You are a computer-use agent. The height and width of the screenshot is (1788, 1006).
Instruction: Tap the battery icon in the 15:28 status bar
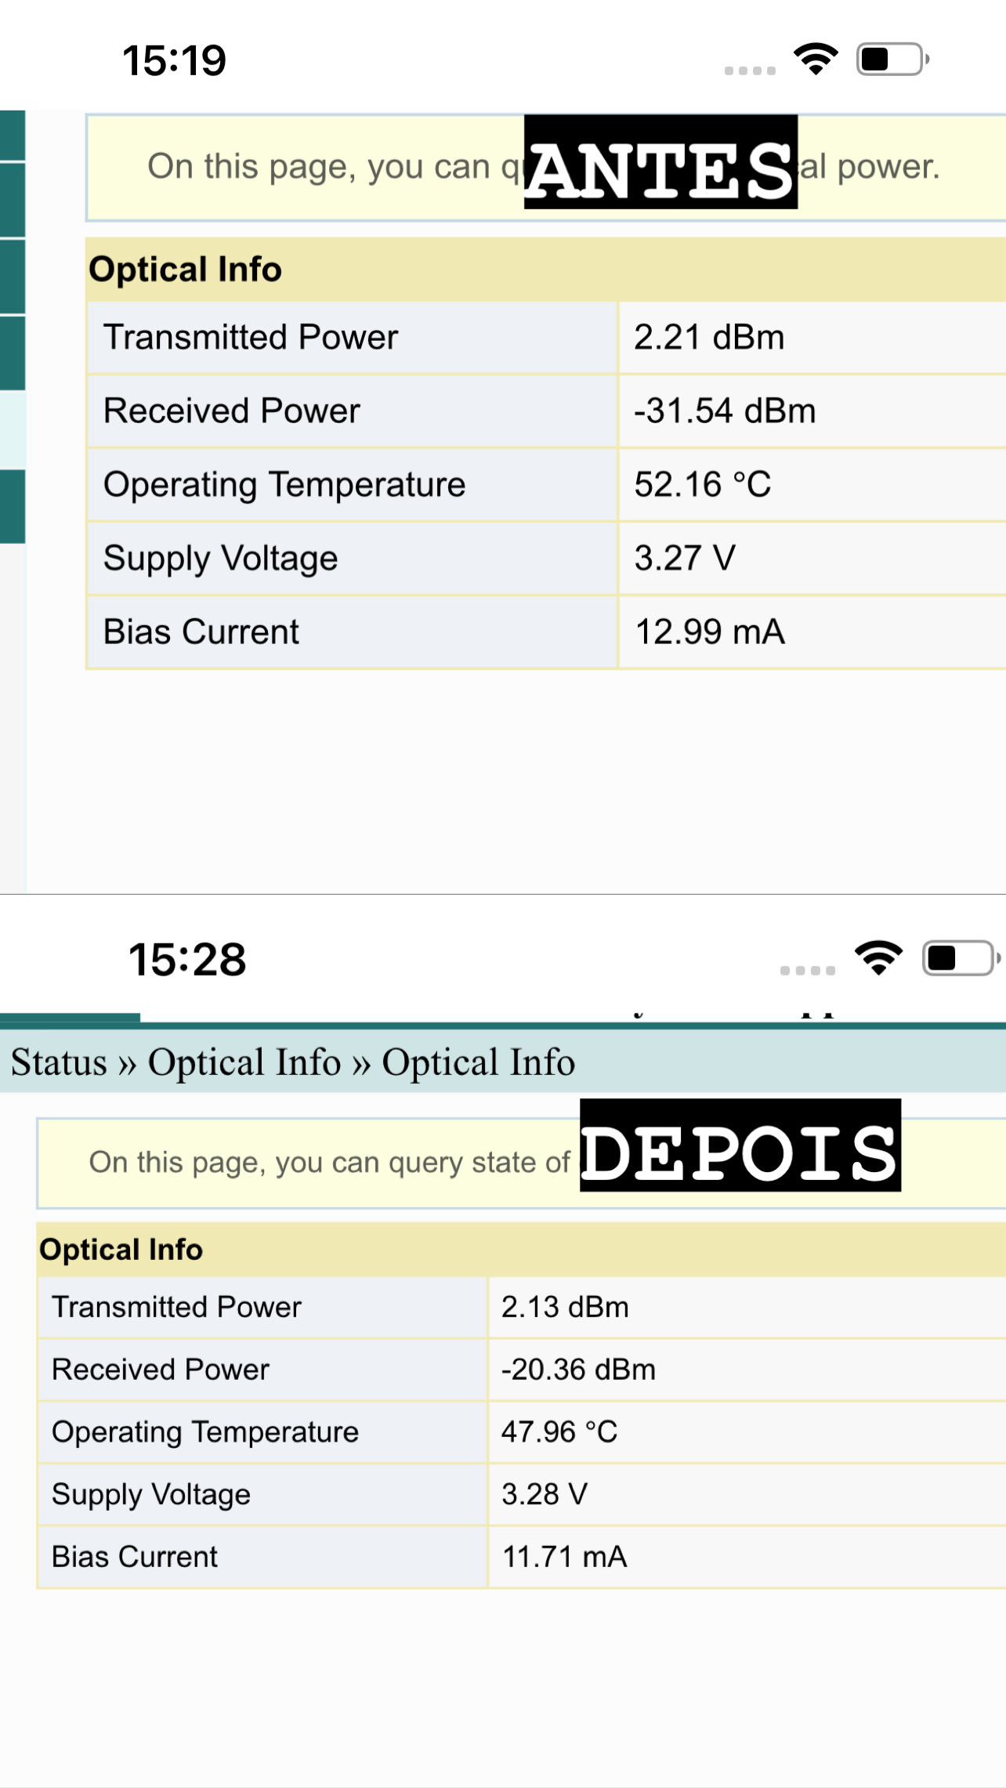960,957
